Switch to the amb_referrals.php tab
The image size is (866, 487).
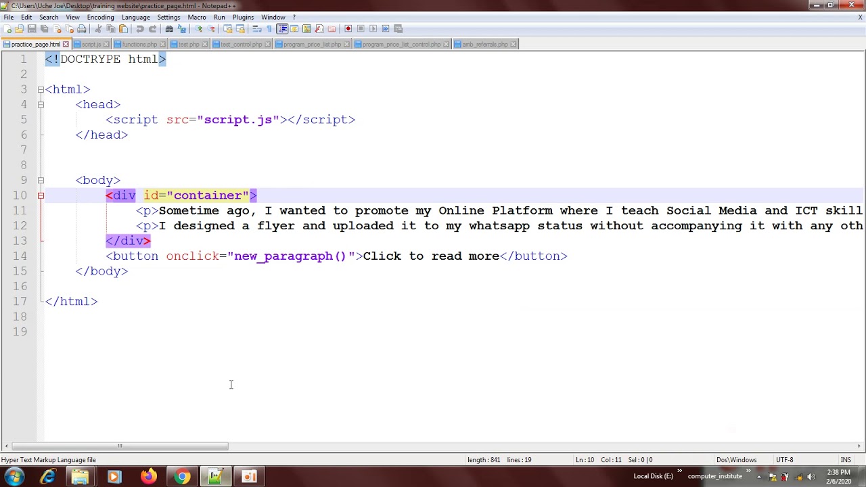[x=484, y=45]
